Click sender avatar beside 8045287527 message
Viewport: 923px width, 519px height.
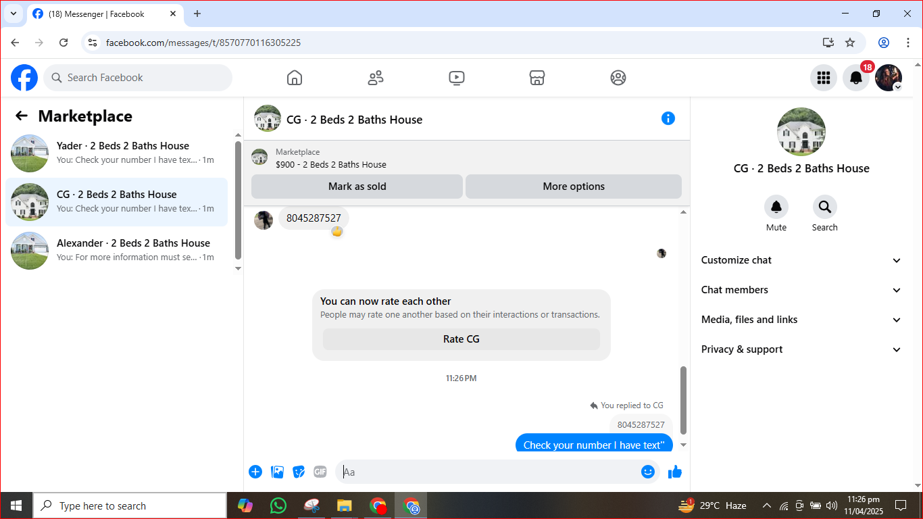point(264,220)
